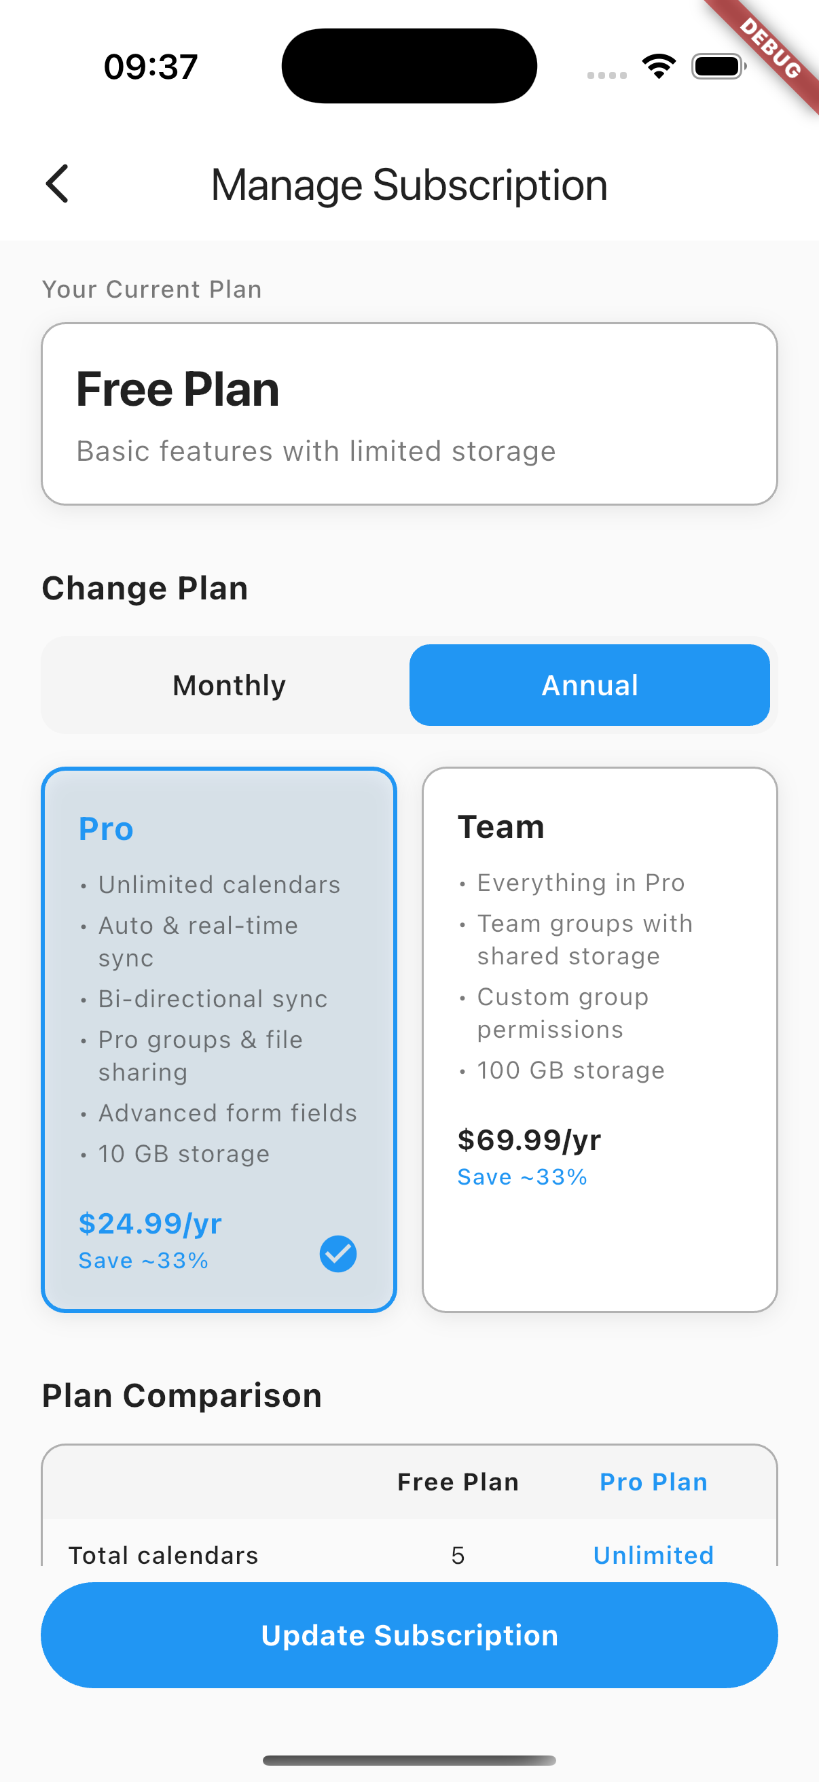
Task: Tap the back chevron arrow
Action: coord(56,184)
